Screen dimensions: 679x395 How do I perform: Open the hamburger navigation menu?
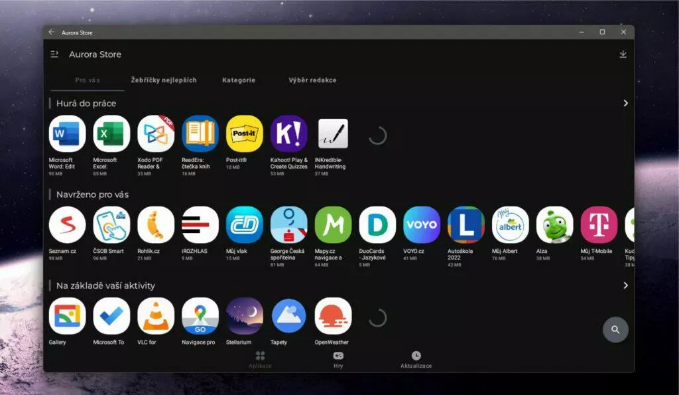pyautogui.click(x=54, y=54)
